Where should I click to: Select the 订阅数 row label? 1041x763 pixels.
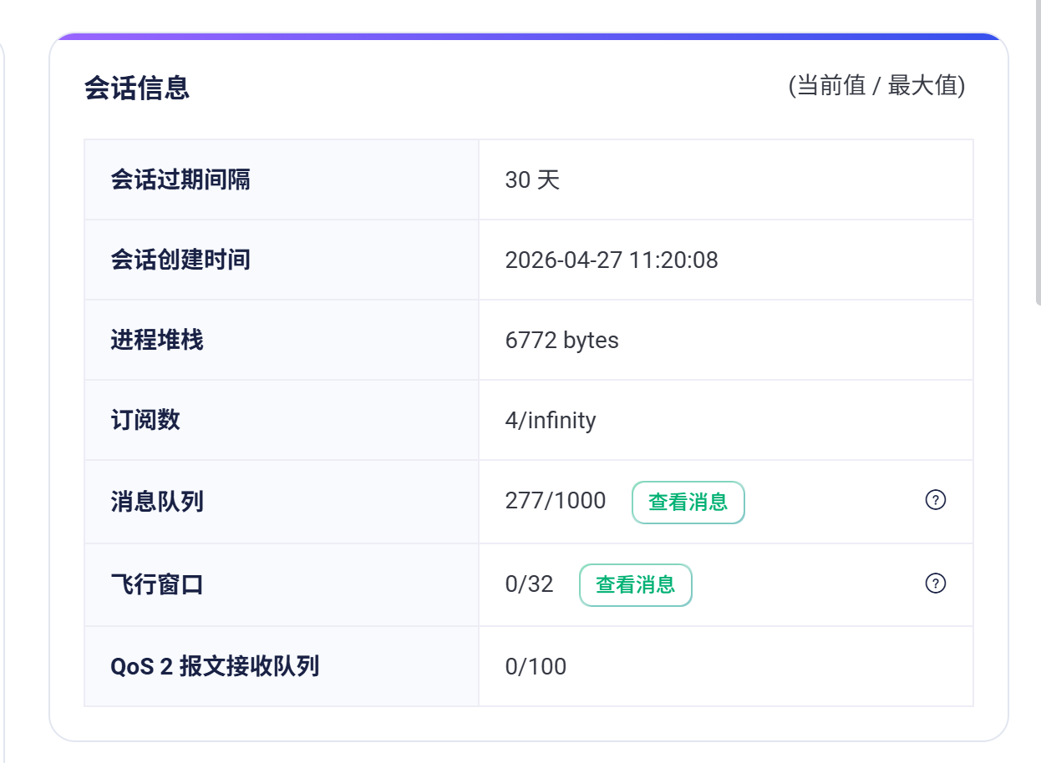click(x=145, y=420)
